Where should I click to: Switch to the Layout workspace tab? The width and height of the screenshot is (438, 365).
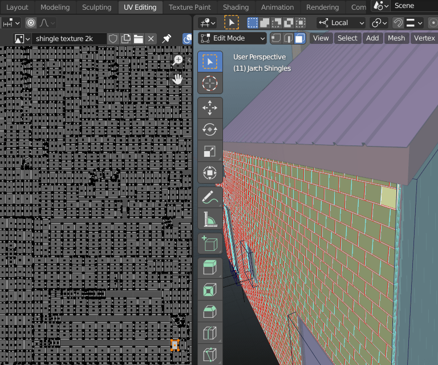pyautogui.click(x=17, y=7)
